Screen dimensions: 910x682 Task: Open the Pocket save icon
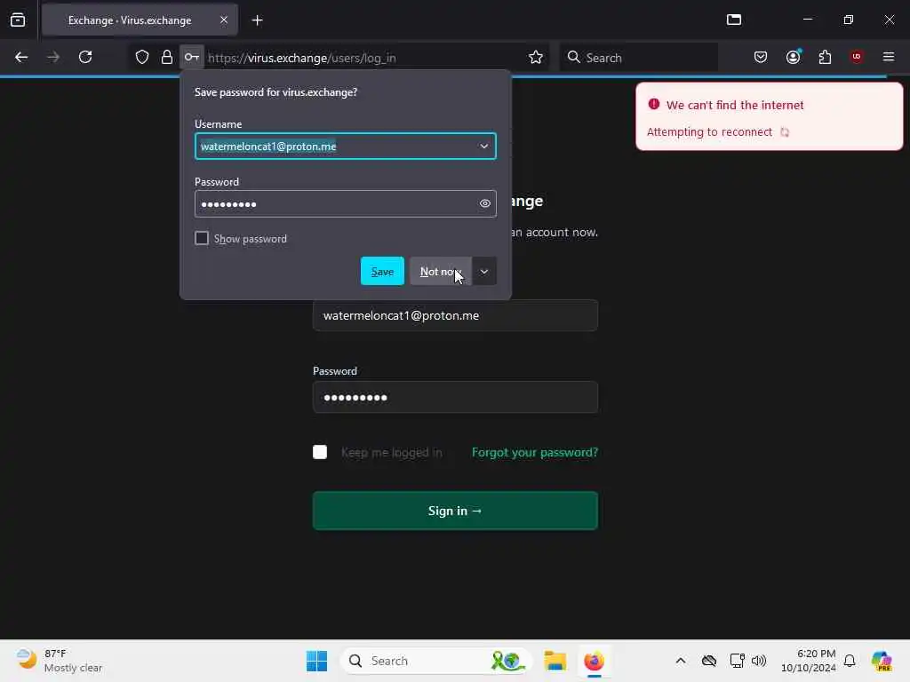(761, 57)
